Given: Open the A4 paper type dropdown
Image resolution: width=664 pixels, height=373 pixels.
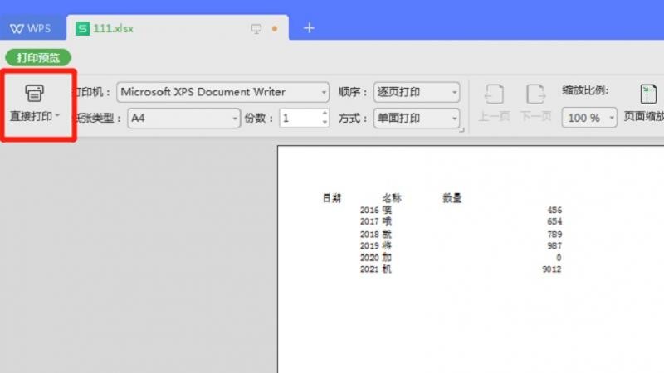Looking at the screenshot, I should click(x=235, y=119).
